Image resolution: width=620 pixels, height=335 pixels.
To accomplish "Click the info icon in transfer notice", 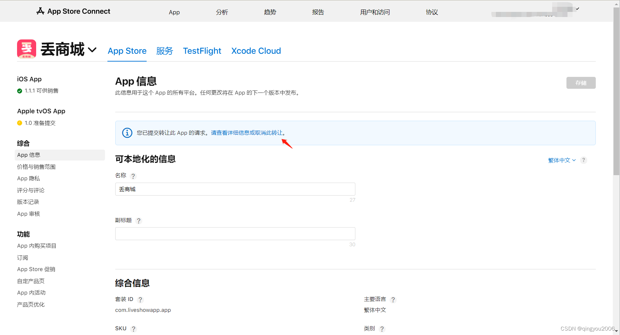I will 127,133.
